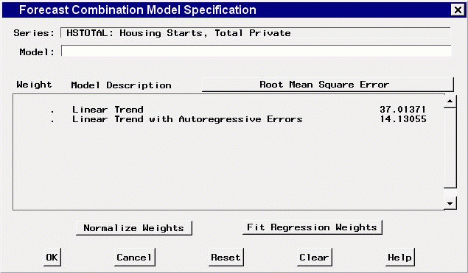468x273 pixels.
Task: Click Fit Regression Weights button
Action: (x=312, y=227)
